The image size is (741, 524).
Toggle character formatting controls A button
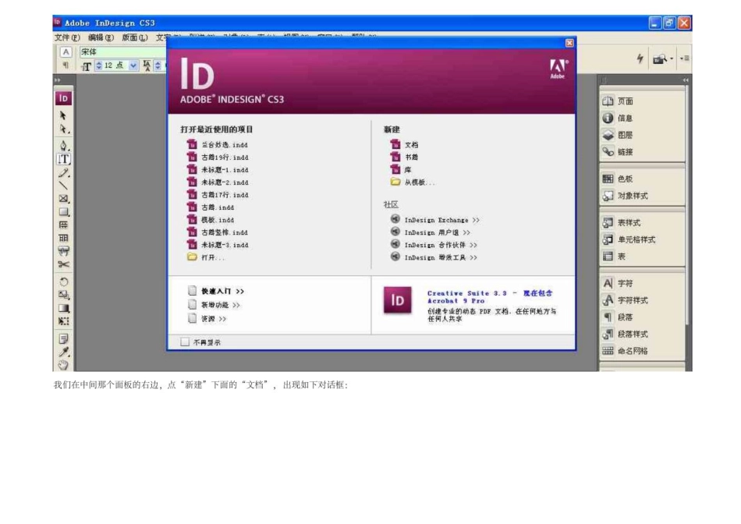66,52
